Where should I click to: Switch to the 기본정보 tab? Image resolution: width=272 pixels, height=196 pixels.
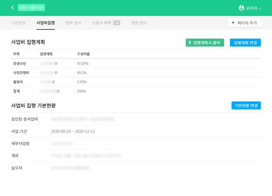click(19, 23)
